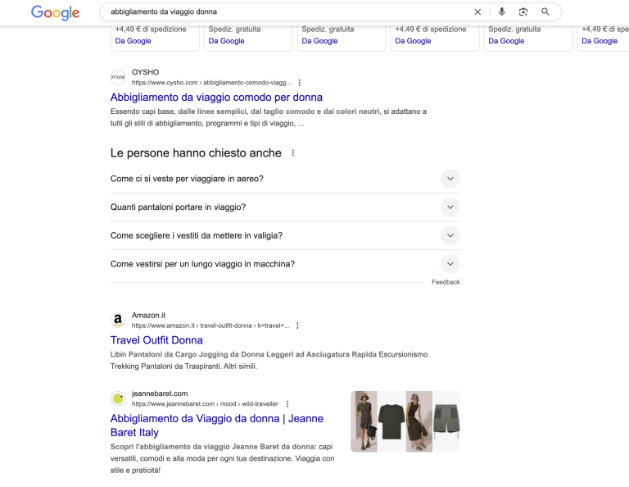Click the magnifying glass search button
The width and height of the screenshot is (629, 487).
click(x=545, y=12)
